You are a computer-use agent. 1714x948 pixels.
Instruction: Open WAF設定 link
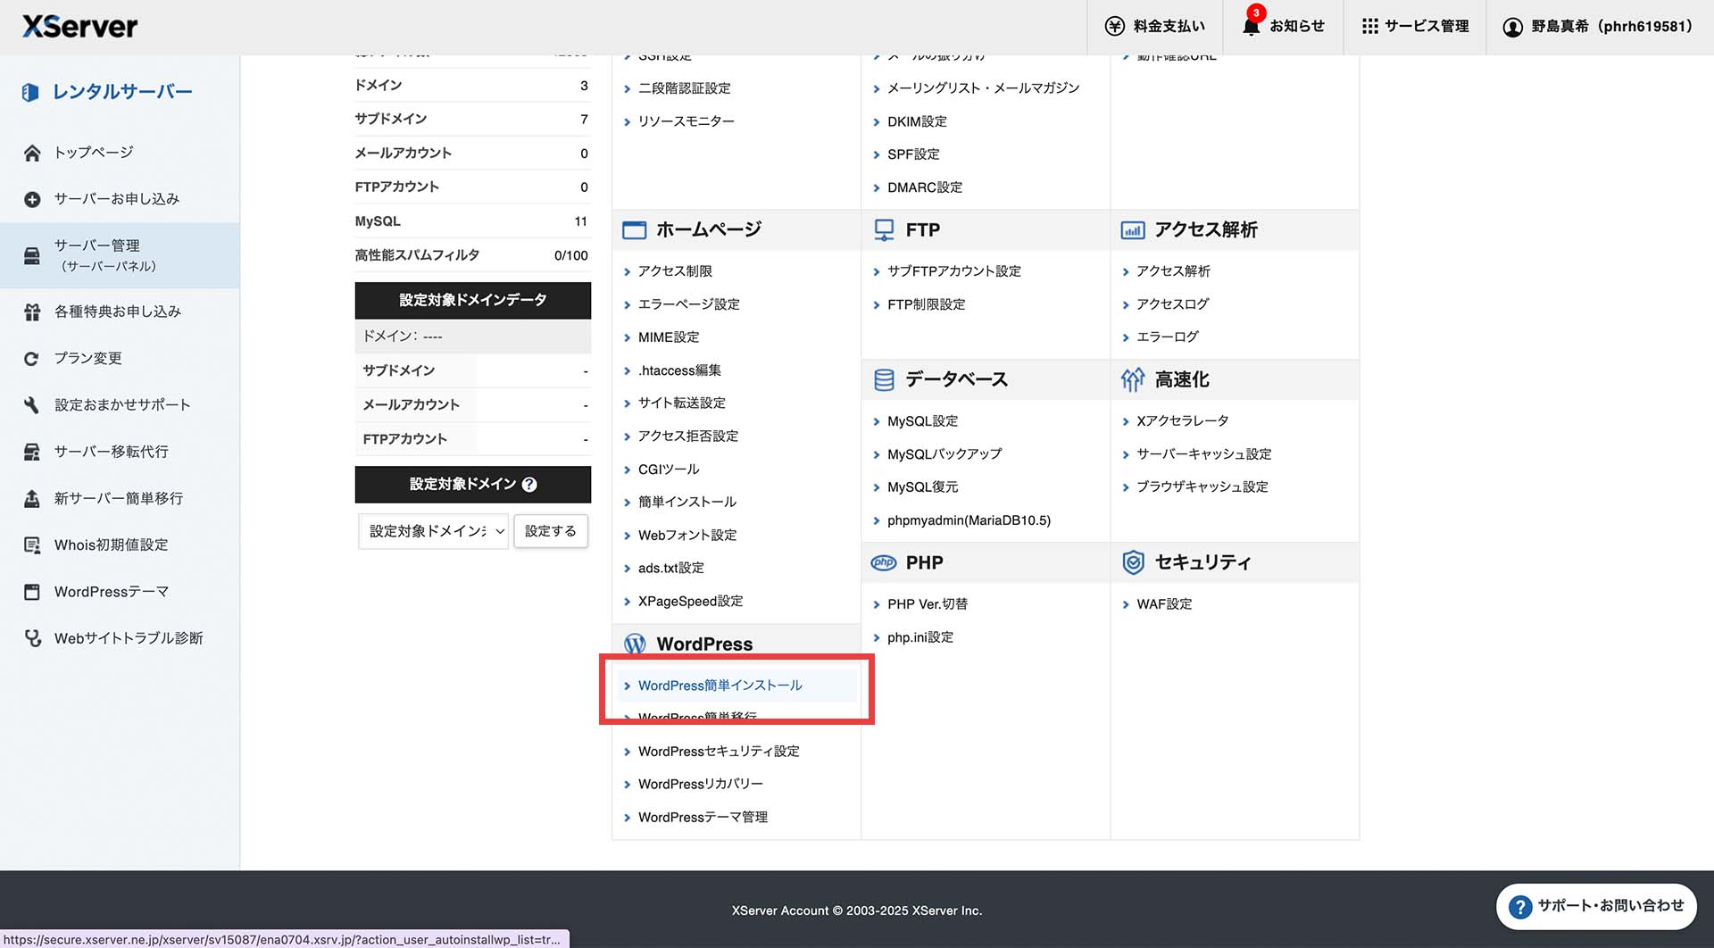tap(1164, 604)
